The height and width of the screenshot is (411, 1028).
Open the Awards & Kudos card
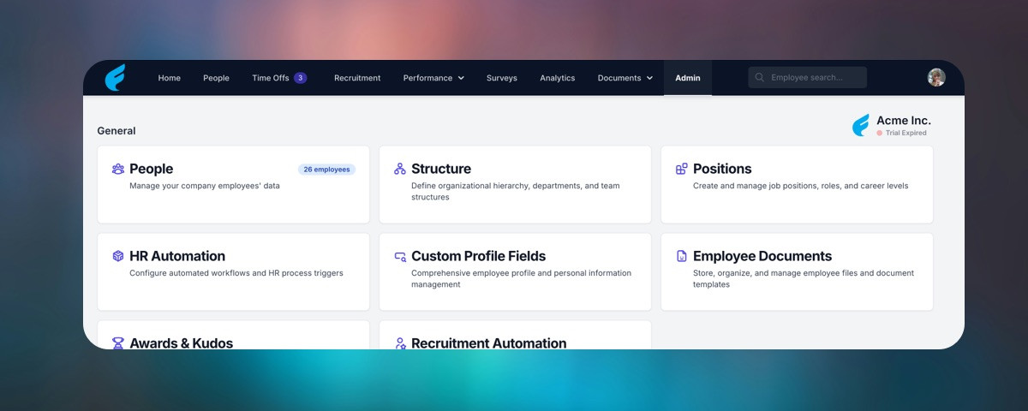pyautogui.click(x=234, y=336)
